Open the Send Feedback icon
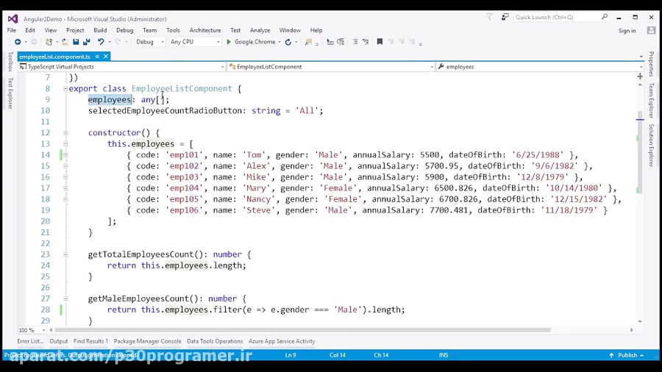This screenshot has width=662, height=372. (505, 17)
